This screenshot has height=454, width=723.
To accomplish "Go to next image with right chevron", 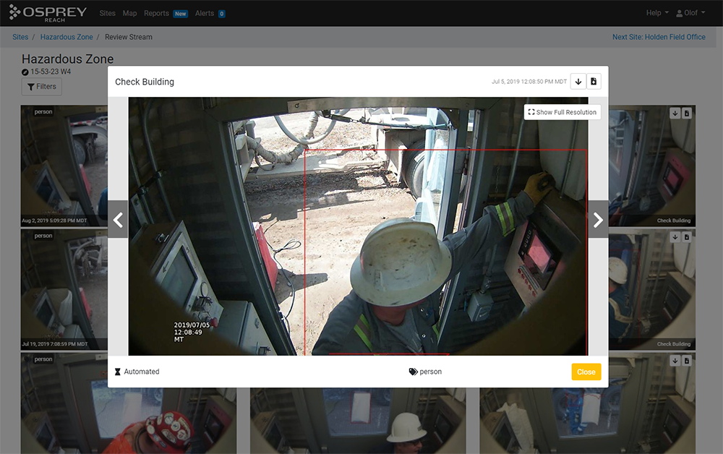I will click(598, 220).
